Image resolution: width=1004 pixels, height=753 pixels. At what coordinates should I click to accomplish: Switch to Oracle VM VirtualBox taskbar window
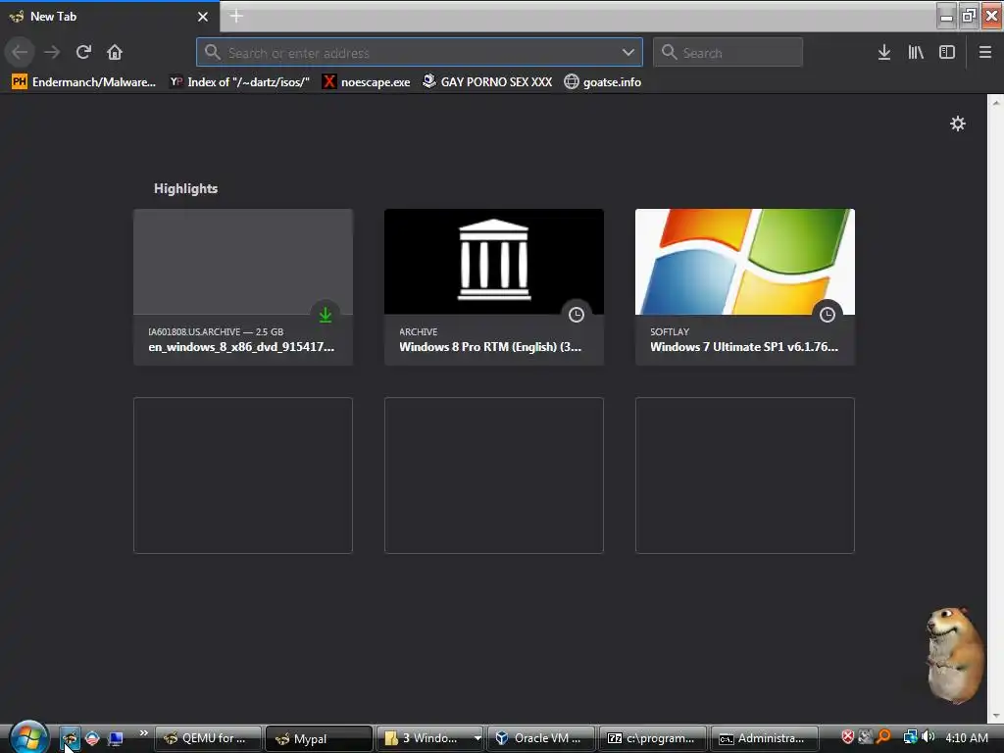pos(541,738)
